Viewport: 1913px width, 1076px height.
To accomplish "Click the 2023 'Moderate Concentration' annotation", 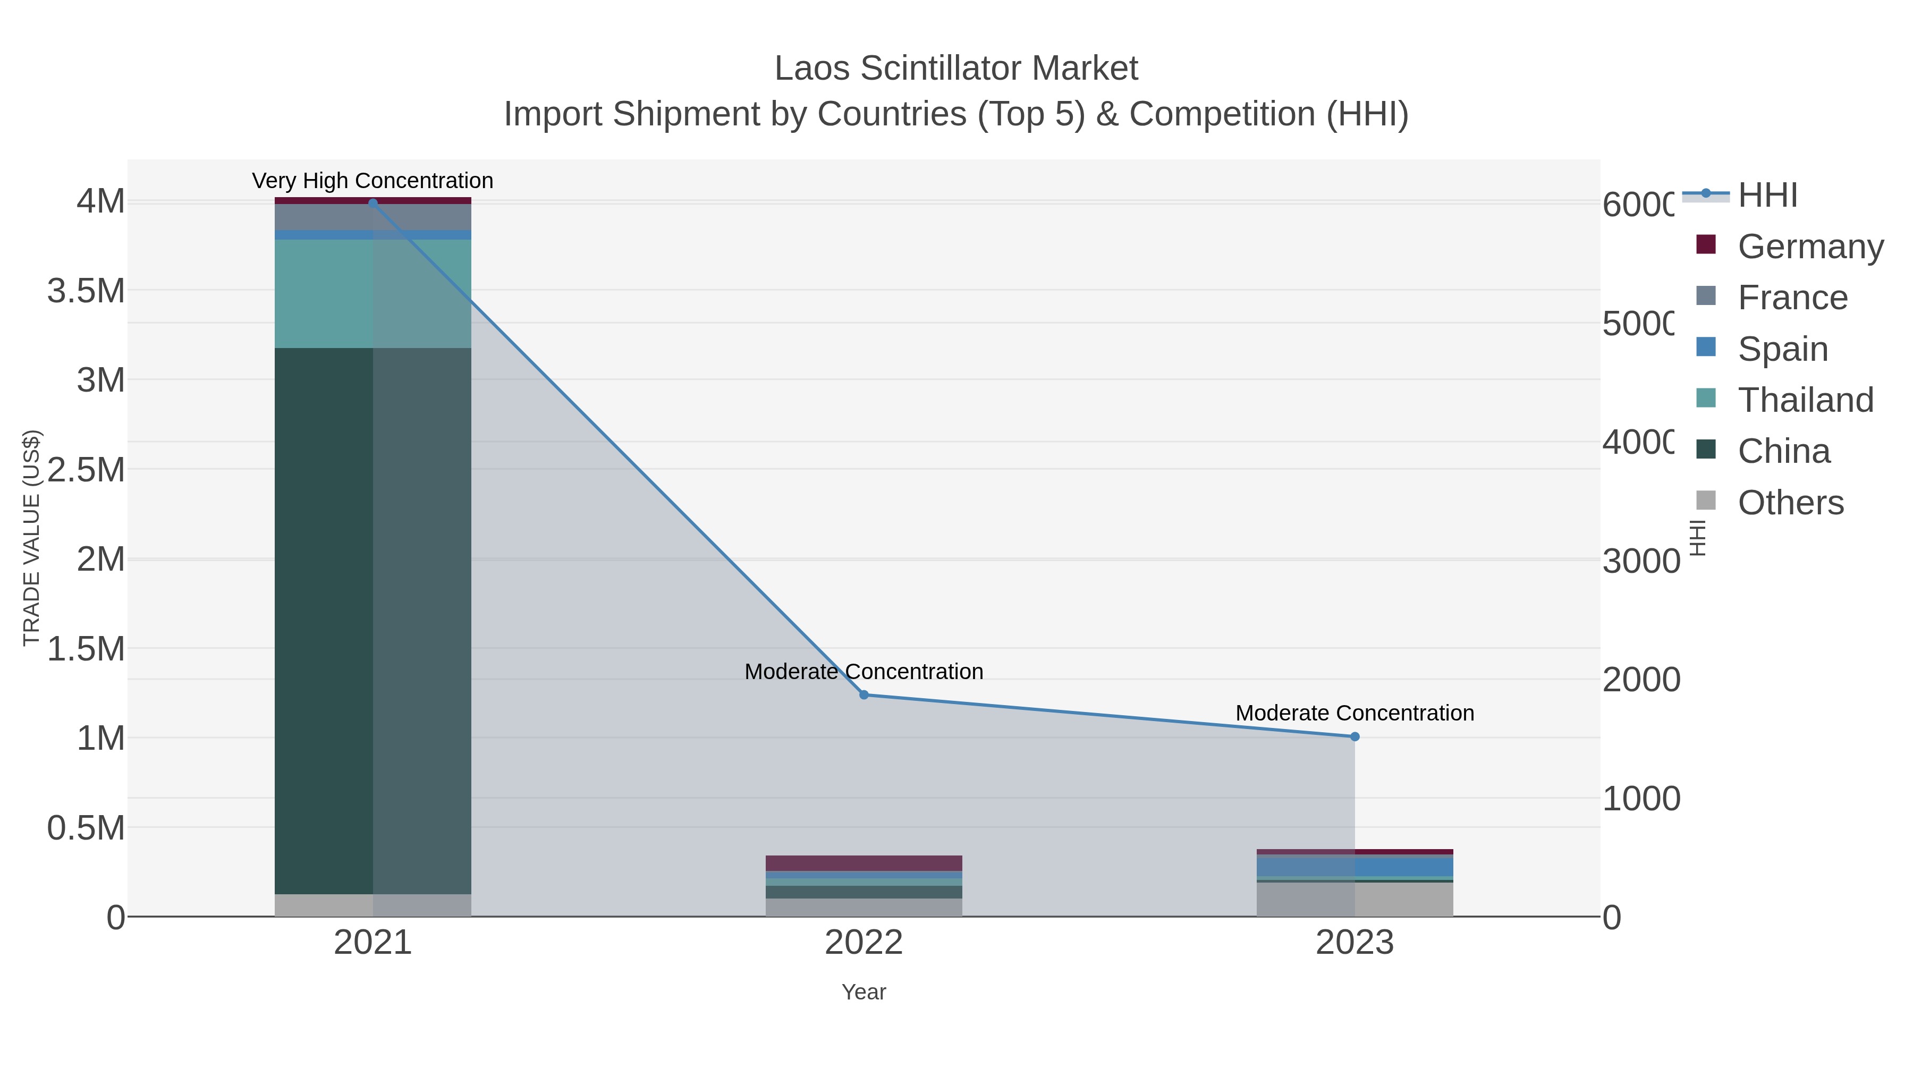I will [x=1355, y=713].
